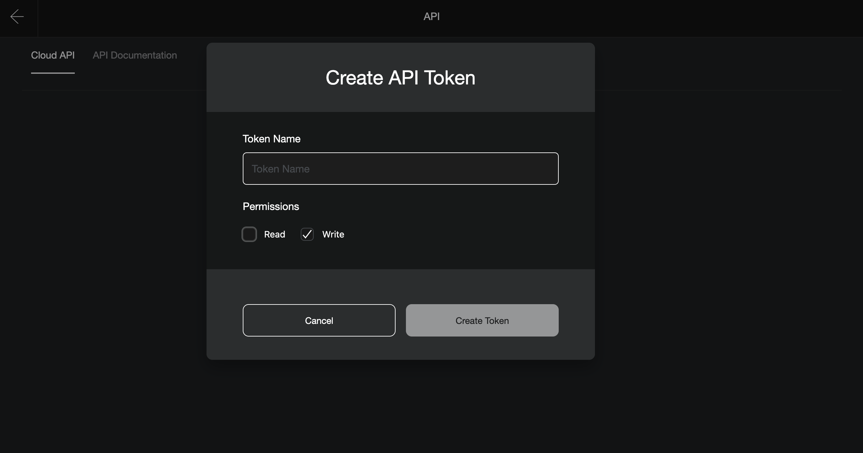Click the Token Name field label
The height and width of the screenshot is (453, 863).
pos(271,139)
